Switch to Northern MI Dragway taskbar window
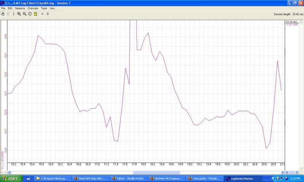Image resolution: width=304 pixels, height=182 pixels. tap(167, 179)
